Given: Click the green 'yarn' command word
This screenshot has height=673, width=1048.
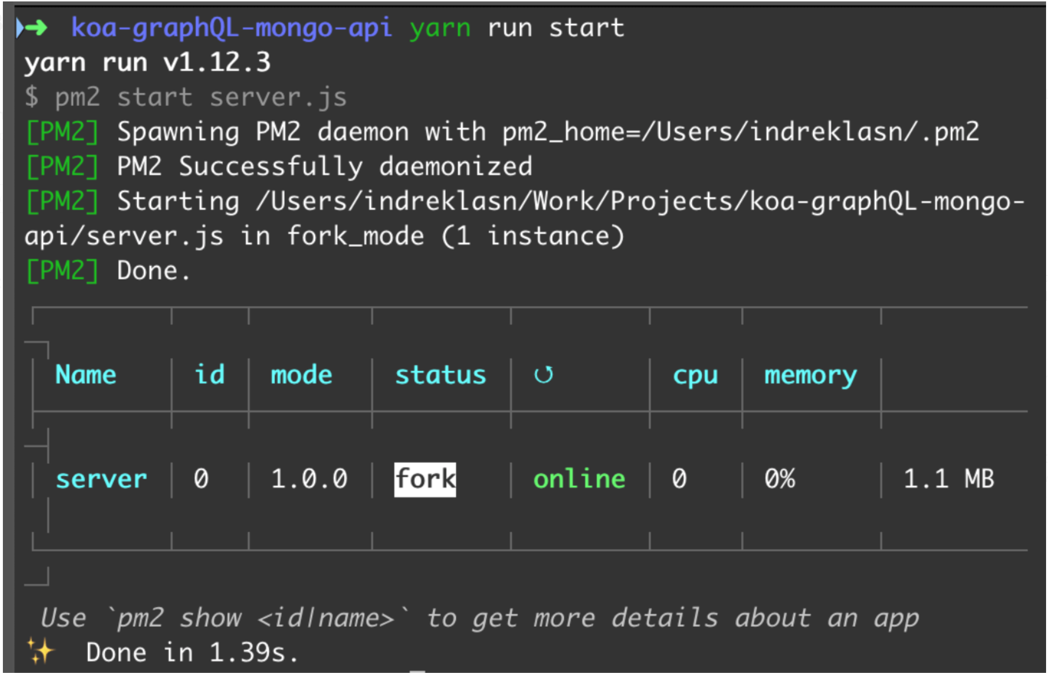Looking at the screenshot, I should click(440, 29).
